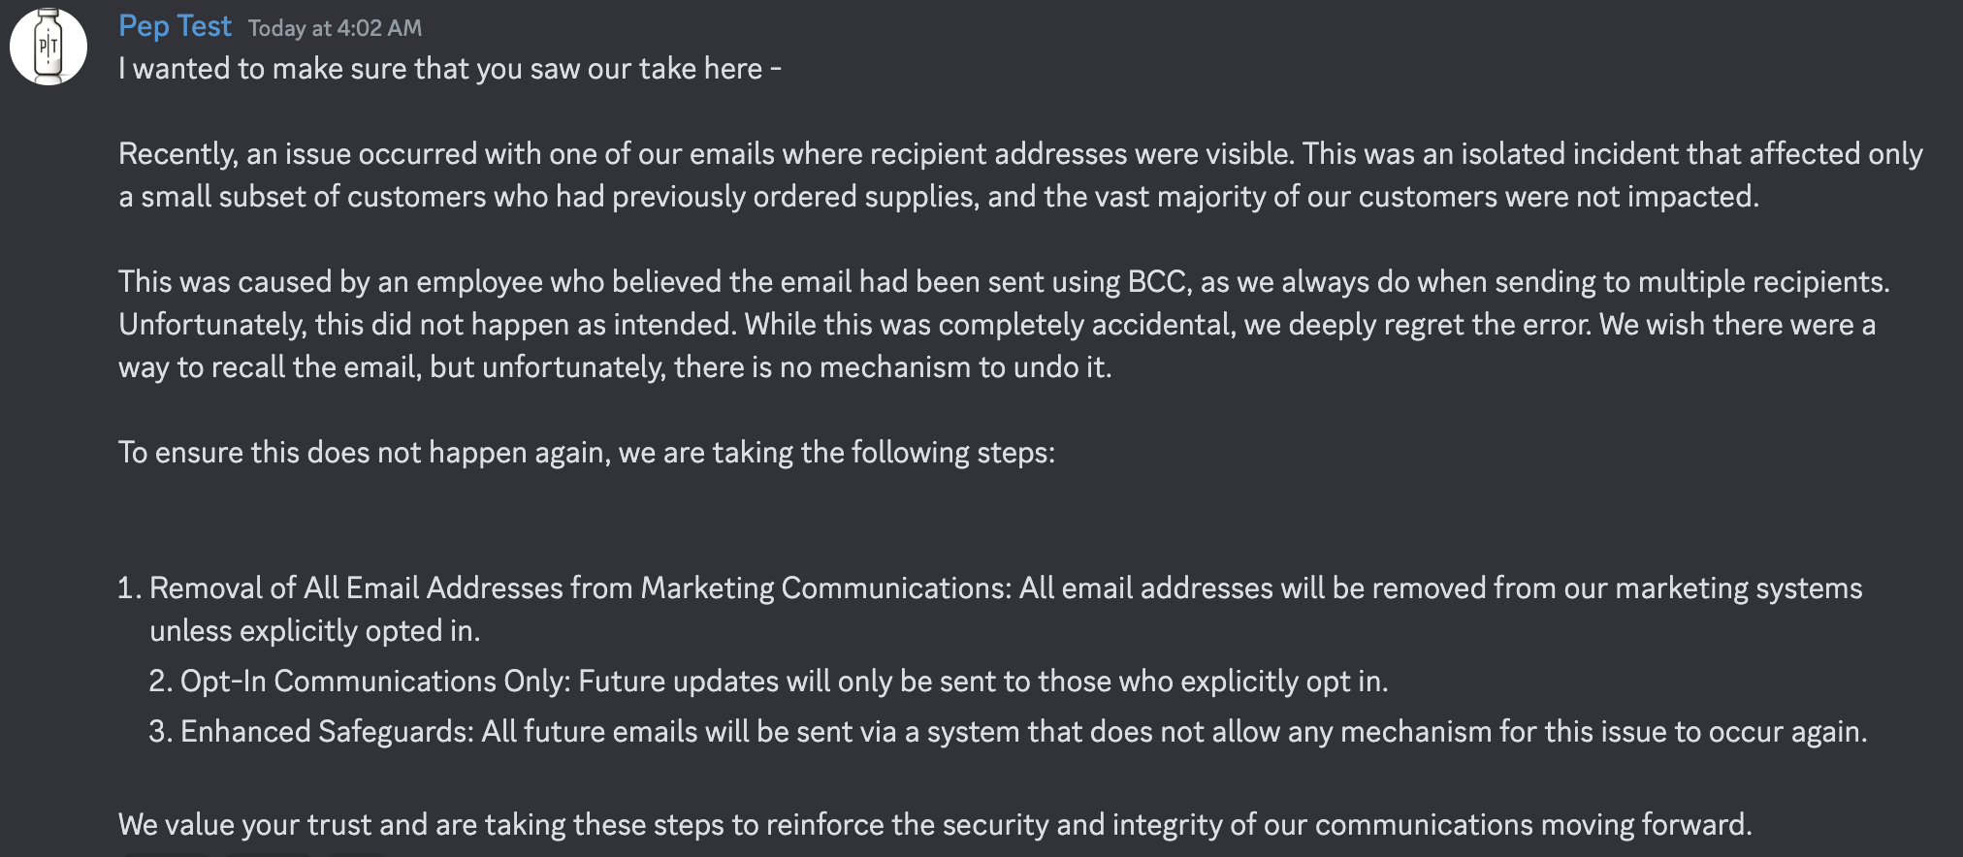
Task: Click the third partially visible reaction pill at bottom
Action: pyautogui.click(x=356, y=854)
